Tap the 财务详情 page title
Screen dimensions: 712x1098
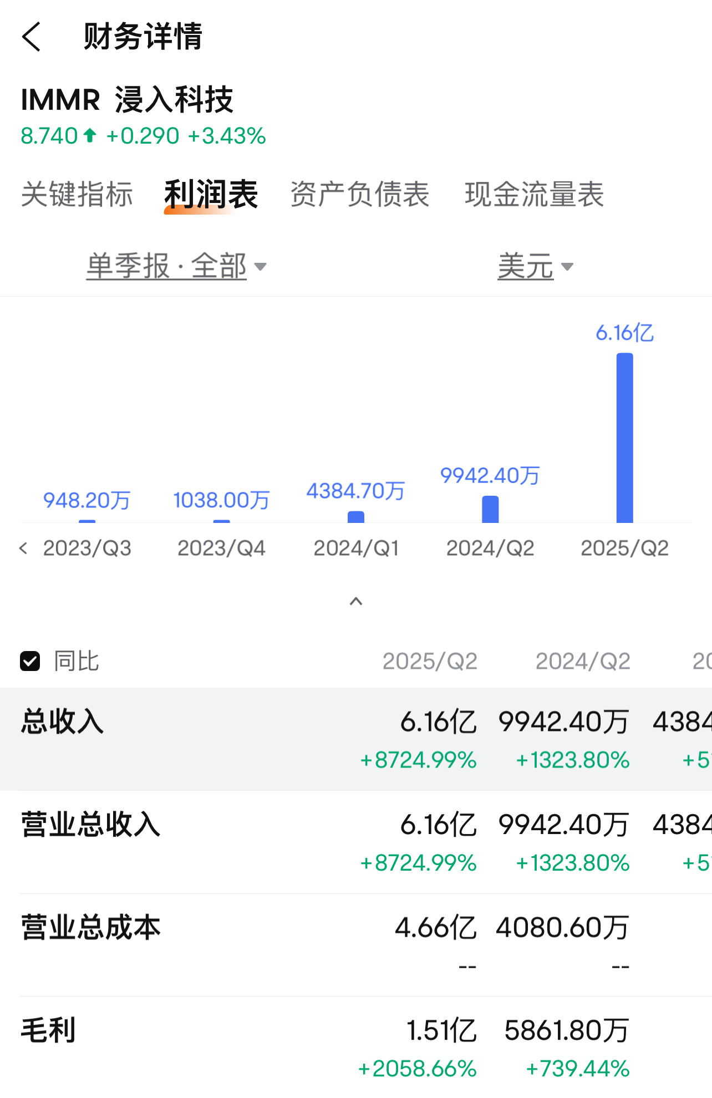(143, 37)
